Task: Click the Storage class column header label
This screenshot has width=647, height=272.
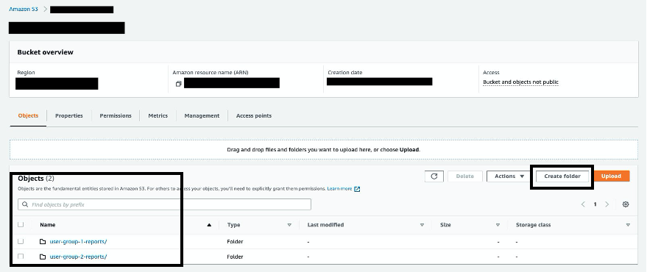Action: click(x=533, y=225)
